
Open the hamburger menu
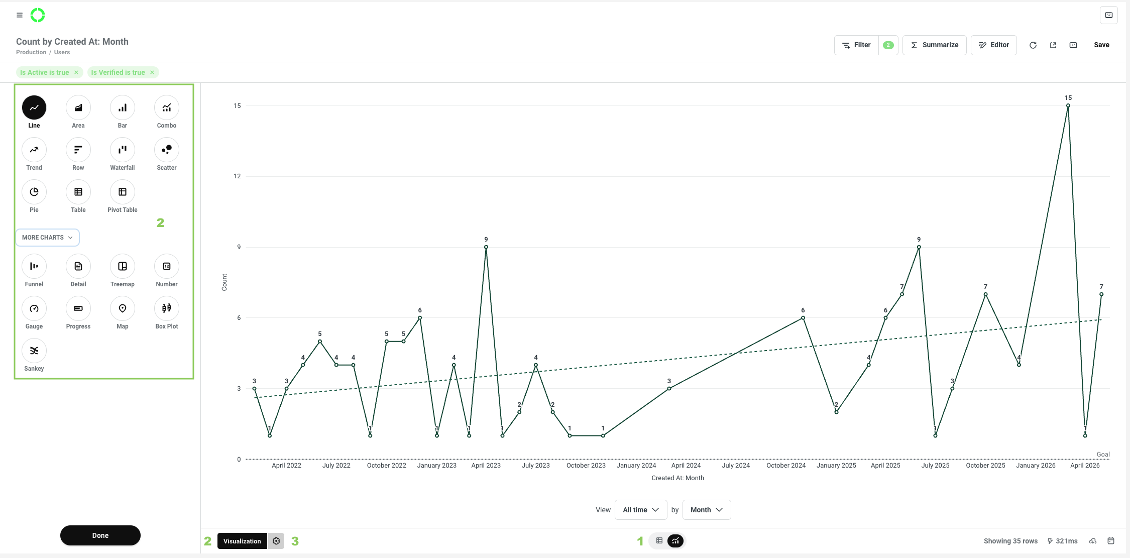tap(20, 15)
